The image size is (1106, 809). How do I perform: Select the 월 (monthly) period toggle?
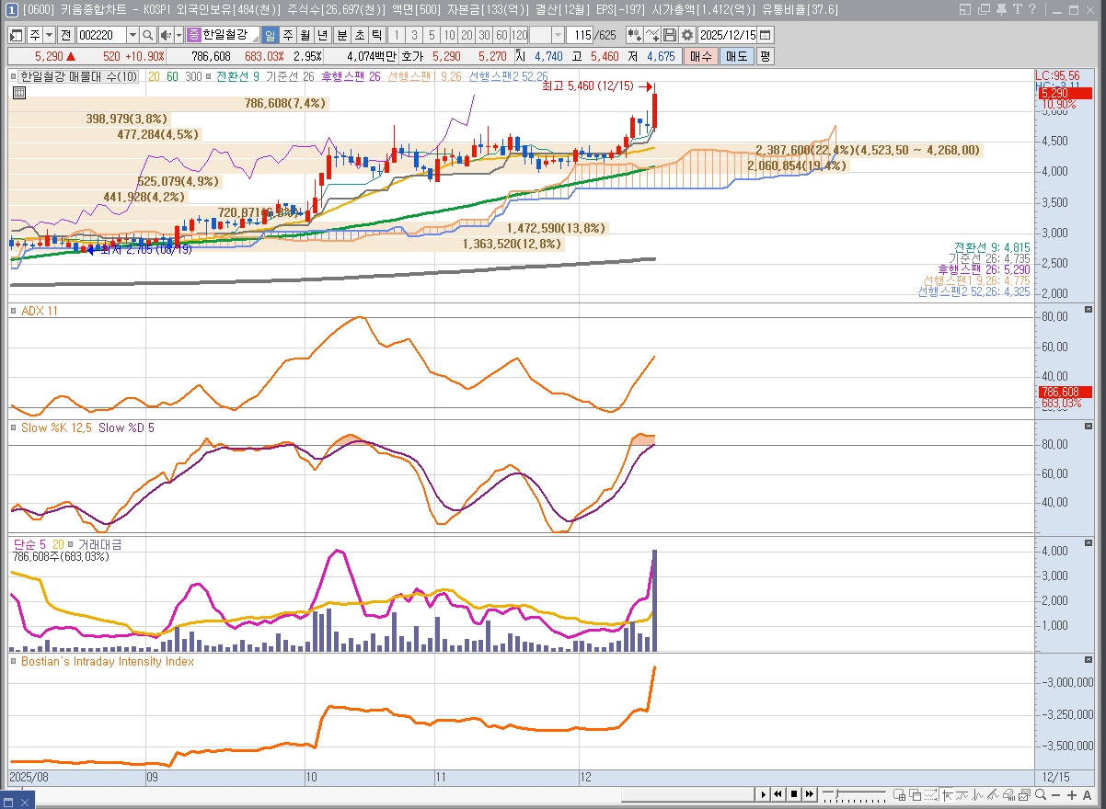(x=305, y=35)
